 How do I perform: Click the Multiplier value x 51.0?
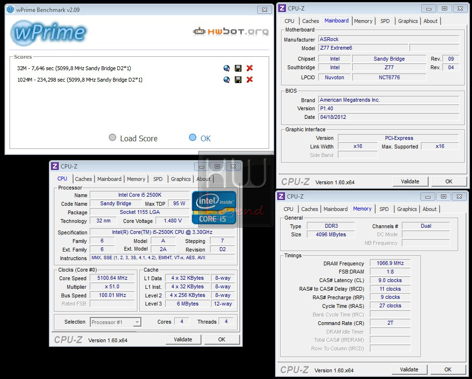click(112, 287)
